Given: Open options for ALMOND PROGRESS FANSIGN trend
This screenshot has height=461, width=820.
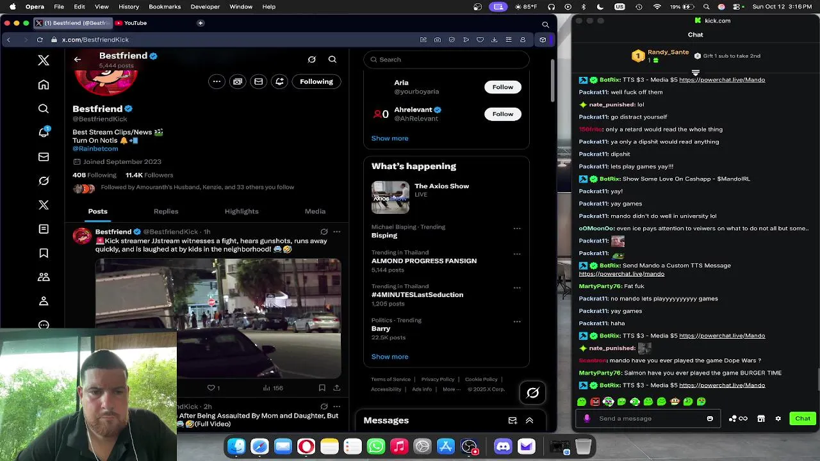Looking at the screenshot, I should (x=517, y=254).
